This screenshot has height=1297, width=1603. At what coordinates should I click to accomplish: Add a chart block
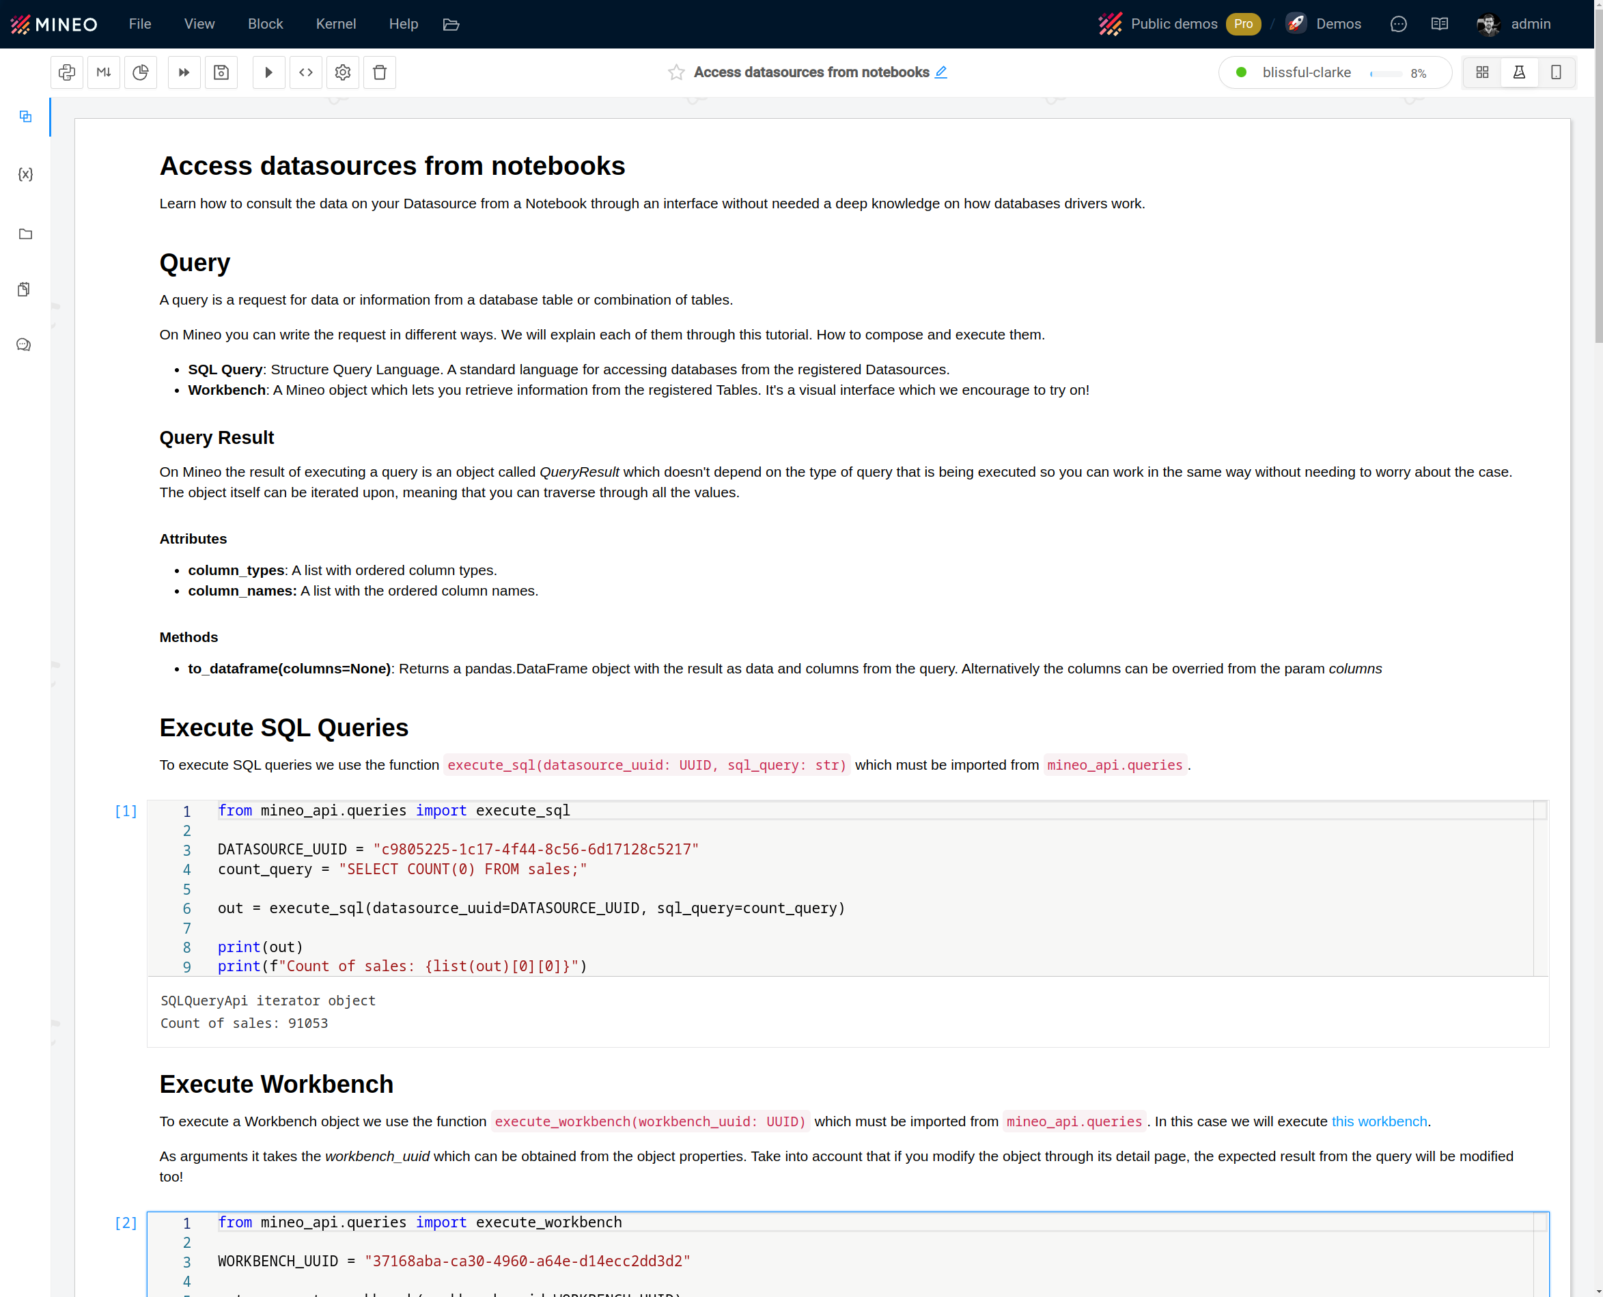(141, 72)
